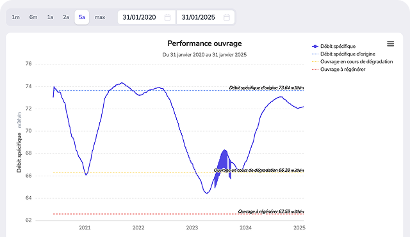The width and height of the screenshot is (410, 237).
Task: Open the chart hamburger menu
Action: pyautogui.click(x=390, y=44)
